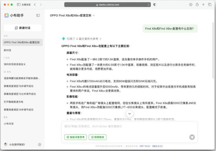The height and width of the screenshot is (151, 216).
Task: Start a new chat with 新建对话
Action: click(23, 28)
